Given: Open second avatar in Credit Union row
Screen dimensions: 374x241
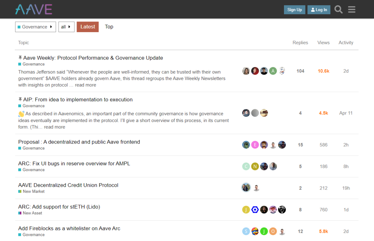Looking at the screenshot, I should click(256, 188).
